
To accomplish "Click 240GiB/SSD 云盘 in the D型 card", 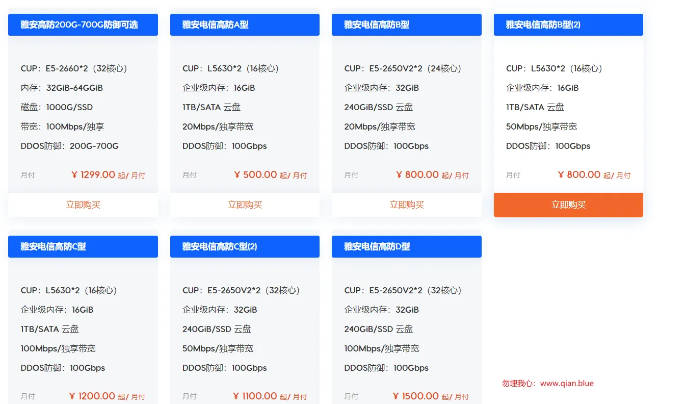I will tap(379, 329).
